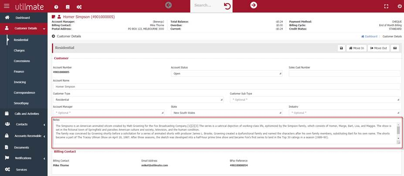The image size is (404, 176).
Task: Open the settings cogs icon in header
Action: click(x=79, y=7)
